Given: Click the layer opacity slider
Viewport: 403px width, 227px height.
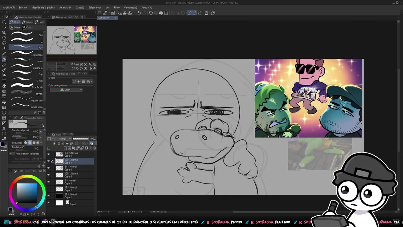Looking at the screenshot, I should point(81,139).
